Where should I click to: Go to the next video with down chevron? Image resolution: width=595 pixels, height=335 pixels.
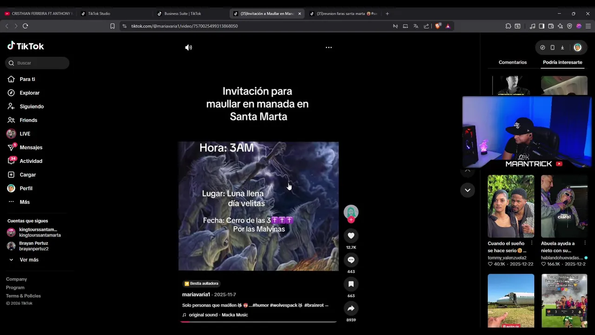[x=468, y=190]
